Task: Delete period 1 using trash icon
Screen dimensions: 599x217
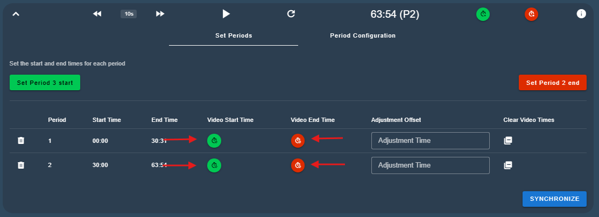Action: coord(21,141)
